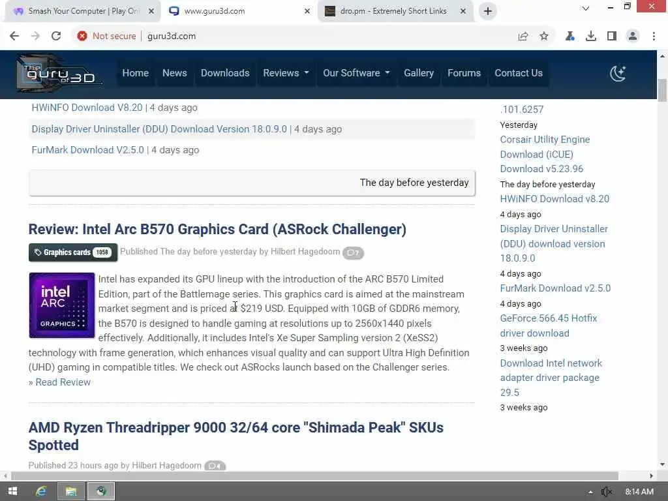The image size is (668, 501).
Task: Click the .101.6257 sidebar link
Action: click(x=522, y=110)
